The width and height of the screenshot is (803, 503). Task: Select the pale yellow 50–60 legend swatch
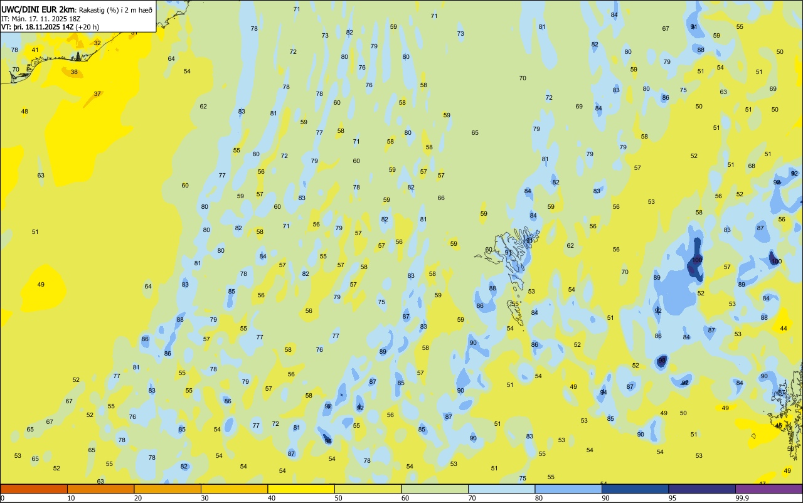368,489
